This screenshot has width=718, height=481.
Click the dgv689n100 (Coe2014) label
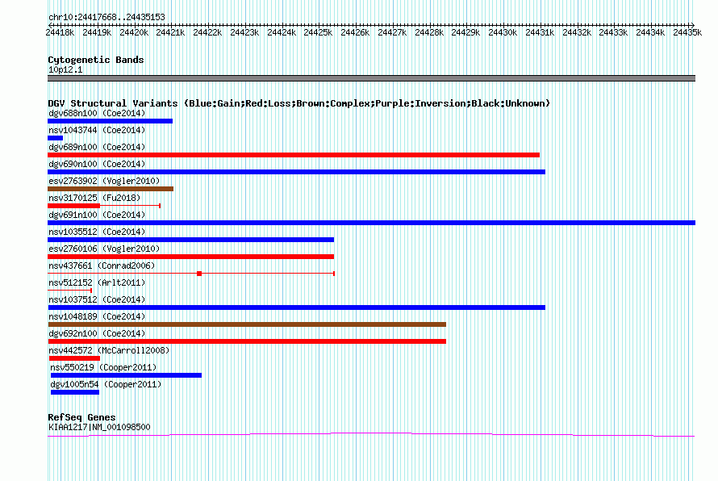pos(97,147)
